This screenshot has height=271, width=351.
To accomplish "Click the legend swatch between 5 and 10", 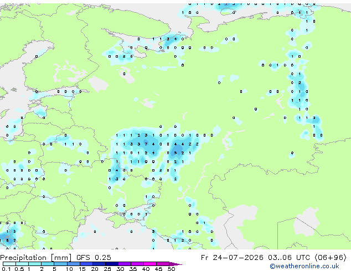I will [60, 264].
